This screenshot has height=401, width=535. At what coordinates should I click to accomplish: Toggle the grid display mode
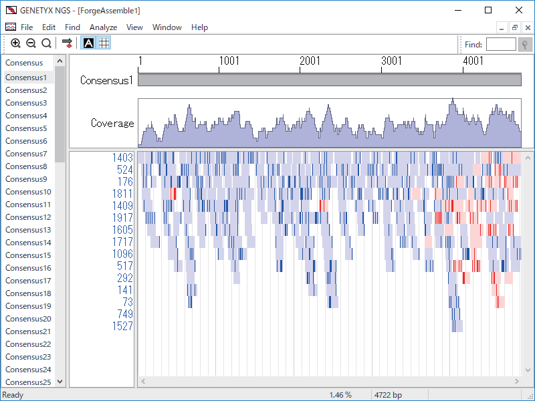click(104, 43)
